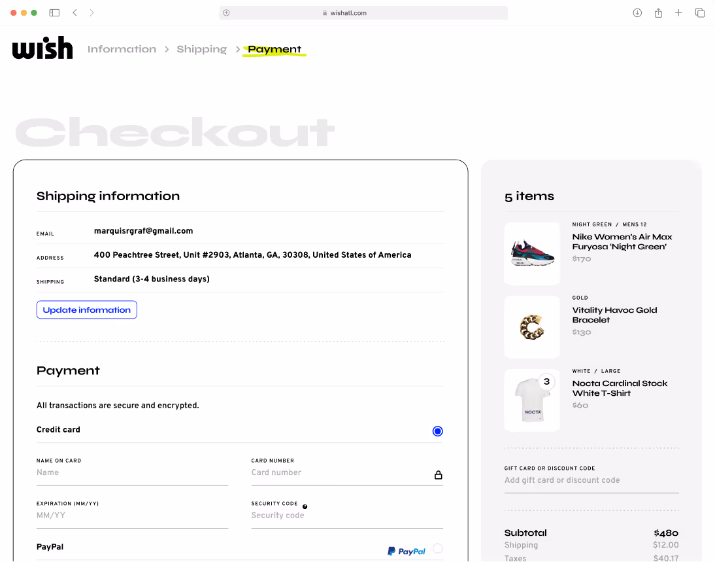Click Nike Women's Air Max Furyosa title
Image resolution: width=715 pixels, height=562 pixels.
622,241
